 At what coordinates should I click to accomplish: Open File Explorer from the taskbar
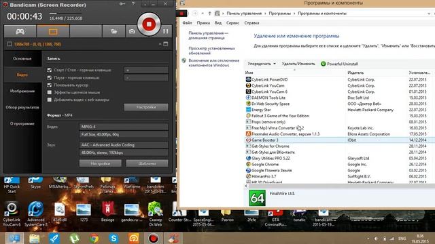[35, 238]
